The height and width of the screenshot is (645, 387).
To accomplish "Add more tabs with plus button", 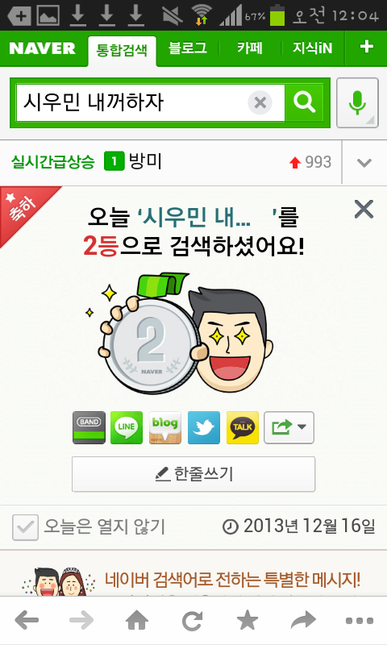I will point(366,47).
